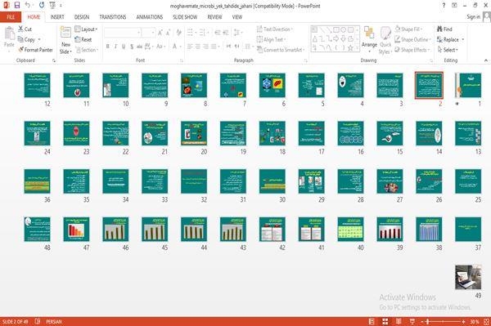Viewport: 491px width, 326px height.
Task: Click the Save icon in quick access toolbar
Action: pyautogui.click(x=17, y=5)
